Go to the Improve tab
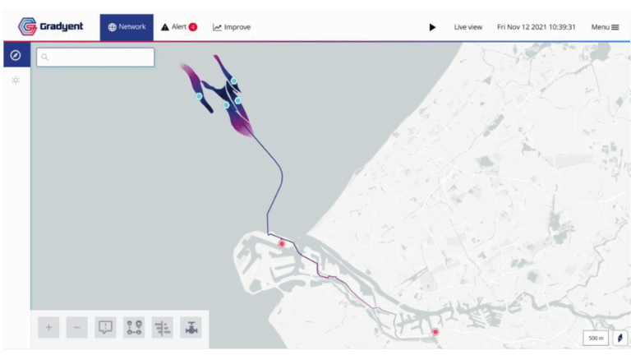Screen dimensions: 631x355 [232, 27]
